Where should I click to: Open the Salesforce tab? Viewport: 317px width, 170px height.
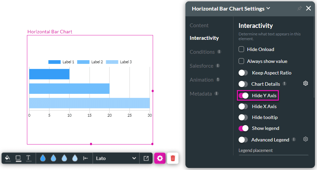[x=201, y=66]
